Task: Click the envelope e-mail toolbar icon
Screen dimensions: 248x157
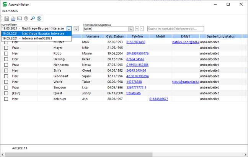Action: click(19, 18)
